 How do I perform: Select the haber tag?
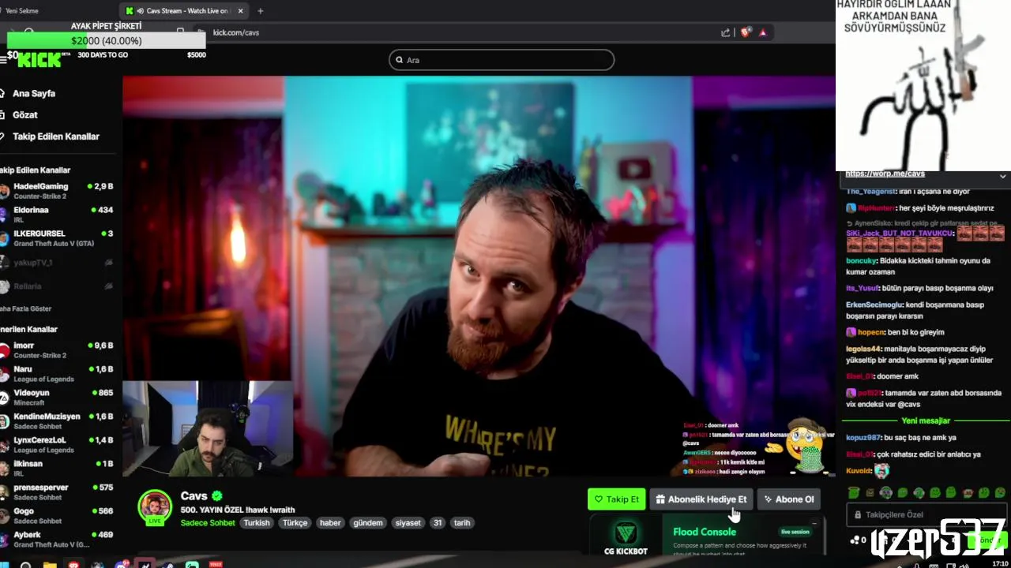[x=330, y=523]
